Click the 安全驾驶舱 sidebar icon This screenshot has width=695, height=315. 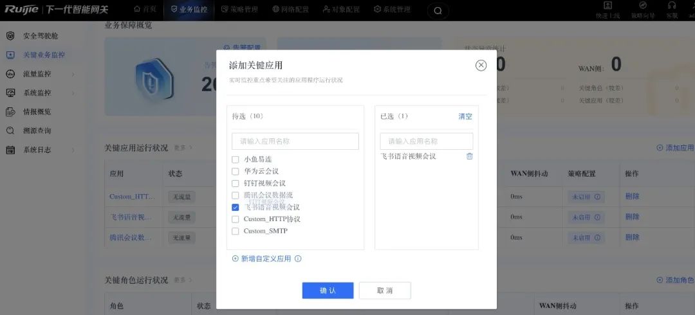pyautogui.click(x=10, y=36)
